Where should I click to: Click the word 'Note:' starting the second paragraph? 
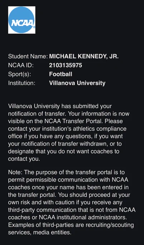tap(15, 172)
